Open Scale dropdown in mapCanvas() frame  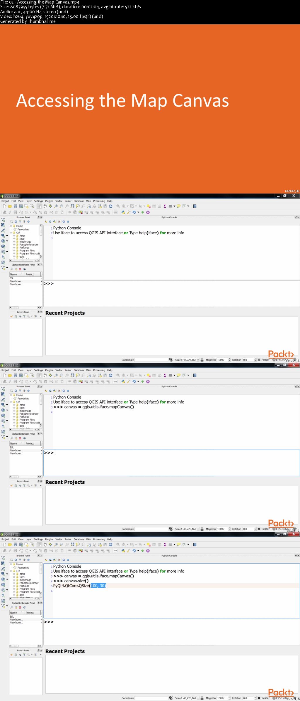198,529
